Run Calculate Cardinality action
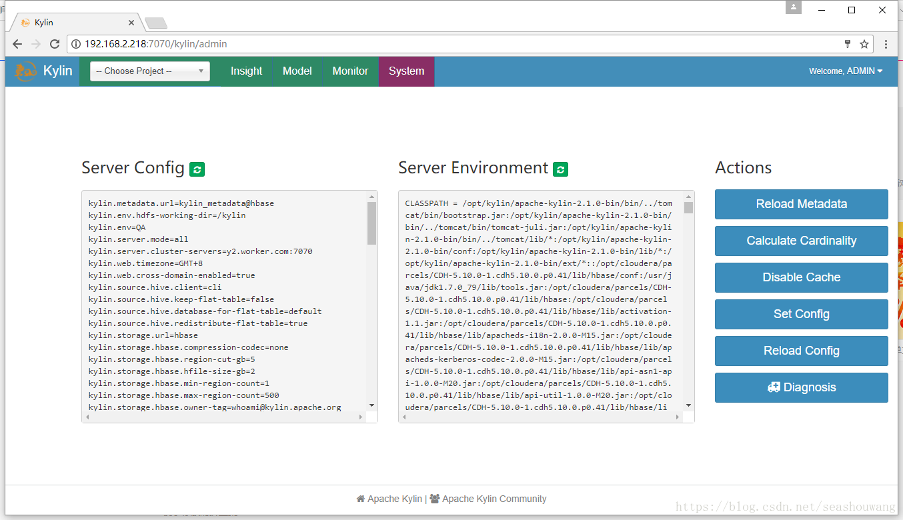 [x=802, y=241]
